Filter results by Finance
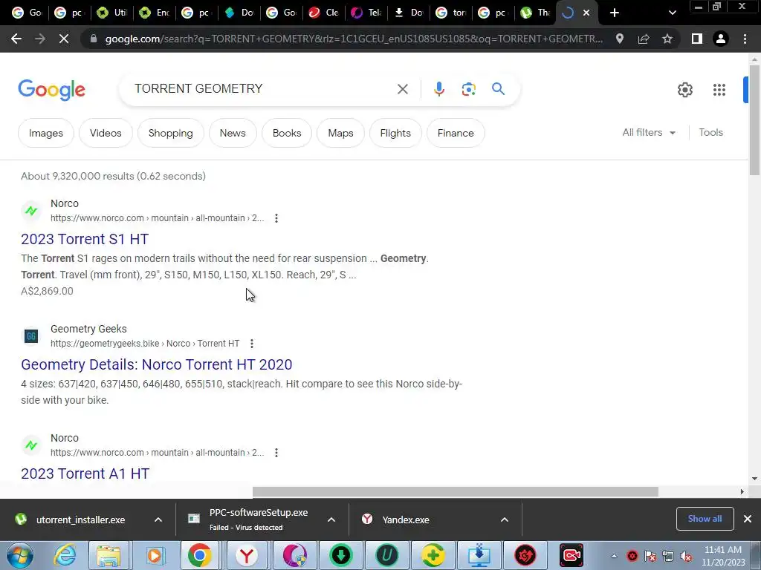The image size is (761, 570). tap(456, 133)
